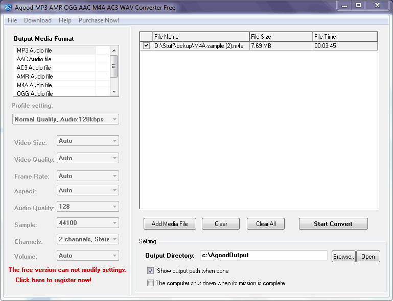Open the Aspect dropdown
393x301 pixels.
pyautogui.click(x=88, y=190)
